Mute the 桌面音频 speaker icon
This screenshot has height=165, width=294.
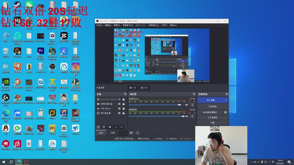pos(187,116)
